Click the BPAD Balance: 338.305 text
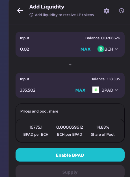The width and height of the screenshot is (130, 177). click(105, 79)
